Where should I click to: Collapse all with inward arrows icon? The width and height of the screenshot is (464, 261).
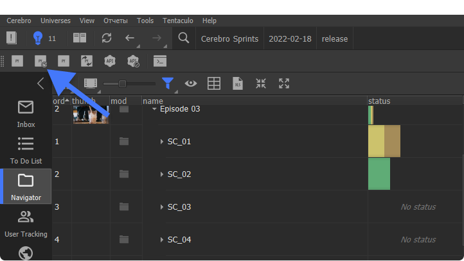point(261,83)
